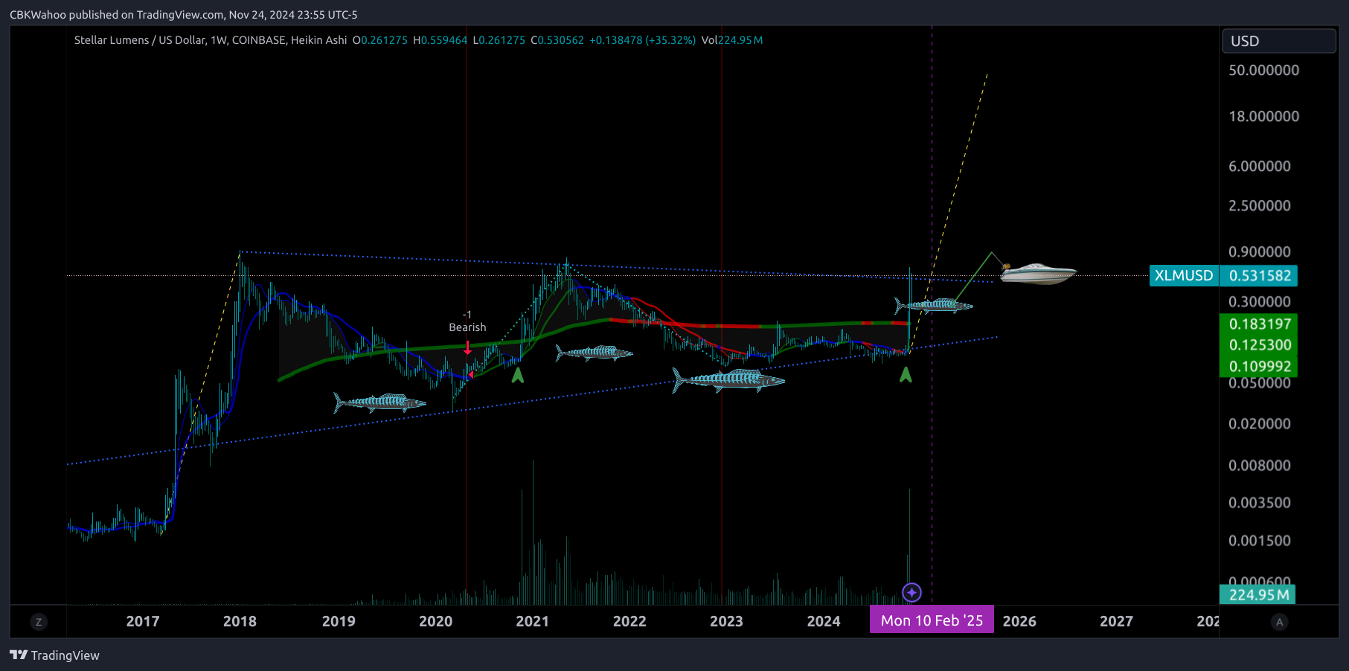Click the Vol 224.95M legend value
Screen dimensions: 1349x671
click(731, 40)
